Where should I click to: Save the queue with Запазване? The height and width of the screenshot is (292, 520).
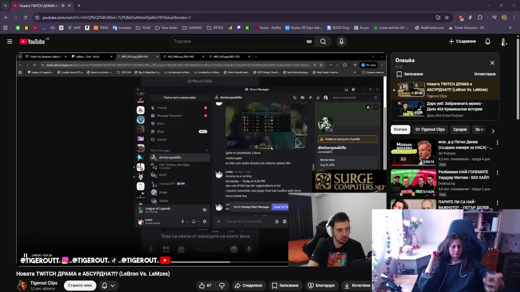[x=410, y=74]
